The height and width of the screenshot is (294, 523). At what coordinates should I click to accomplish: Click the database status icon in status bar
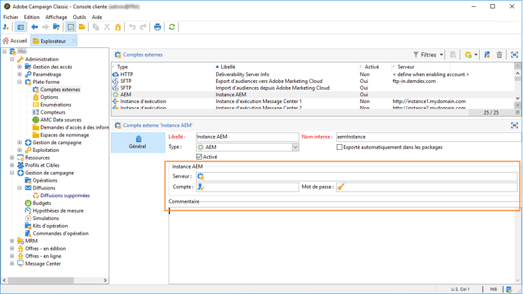(509, 289)
